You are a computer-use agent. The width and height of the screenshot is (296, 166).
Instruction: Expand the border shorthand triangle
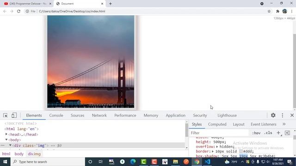(x=213, y=151)
